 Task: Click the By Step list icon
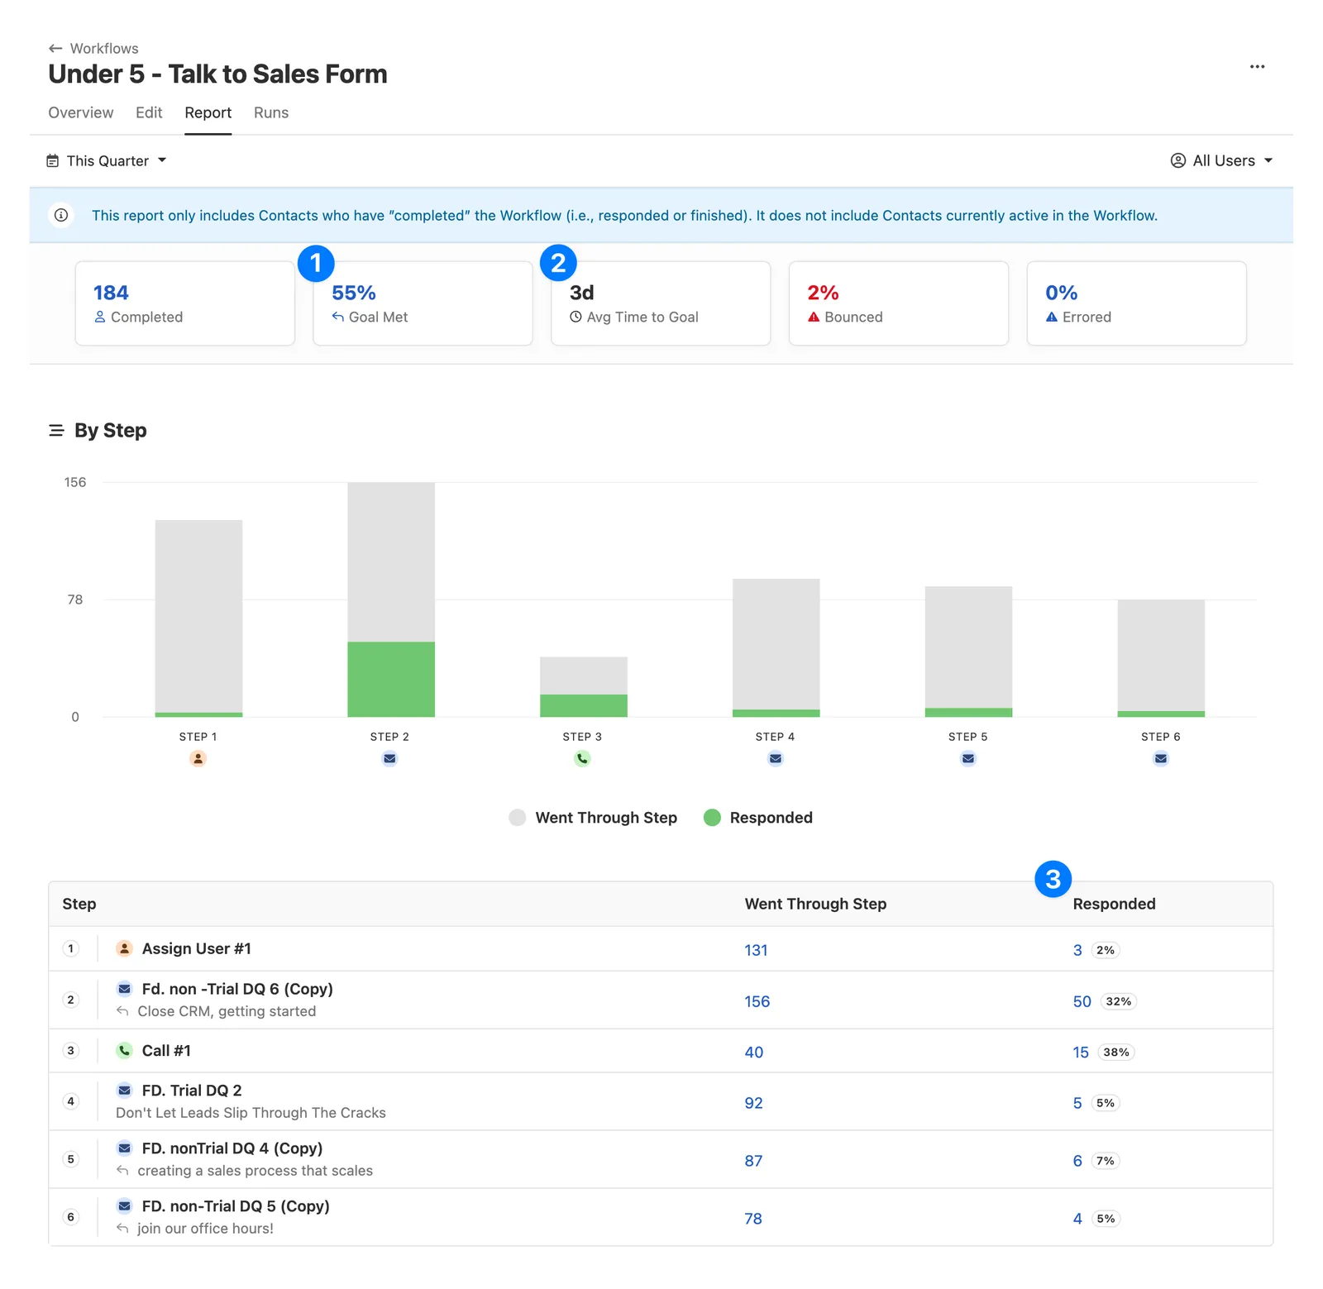[56, 431]
